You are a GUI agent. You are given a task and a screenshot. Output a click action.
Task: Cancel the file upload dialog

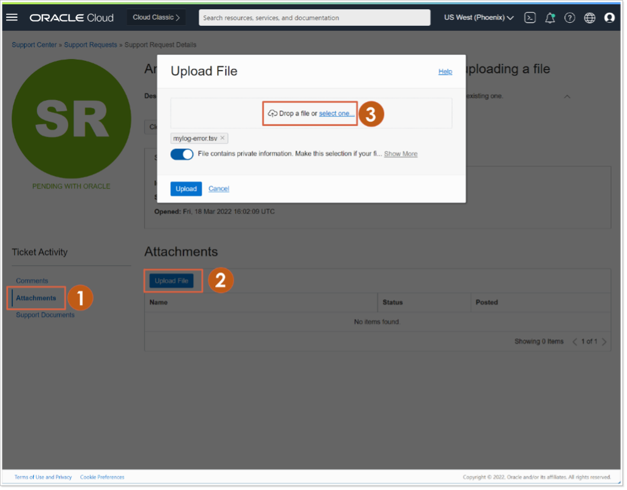[218, 189]
